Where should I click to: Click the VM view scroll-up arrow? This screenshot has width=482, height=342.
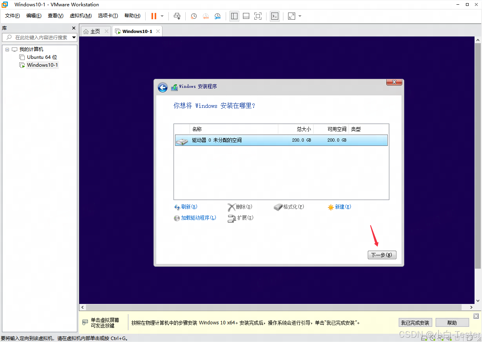(x=478, y=40)
